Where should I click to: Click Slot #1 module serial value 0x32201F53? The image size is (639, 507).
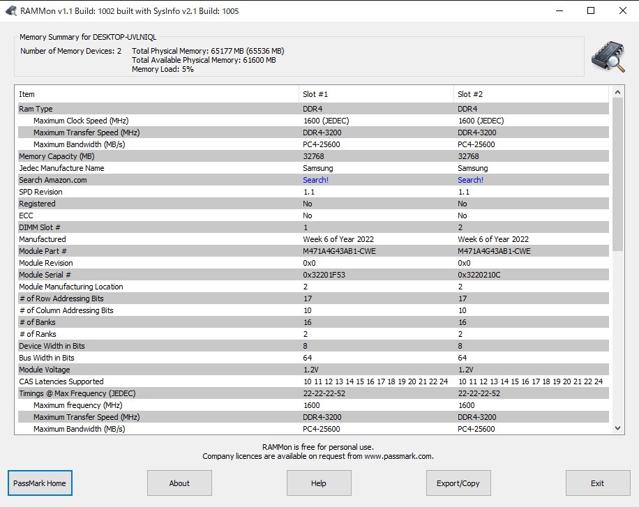pyautogui.click(x=324, y=275)
